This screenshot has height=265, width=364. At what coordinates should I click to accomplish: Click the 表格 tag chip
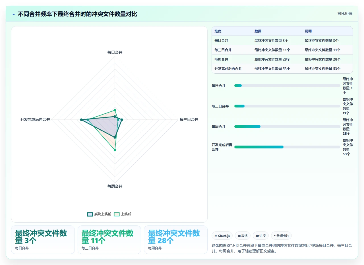point(243,236)
